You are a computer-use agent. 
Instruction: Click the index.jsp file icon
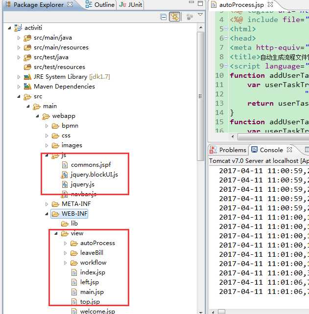coord(74,272)
